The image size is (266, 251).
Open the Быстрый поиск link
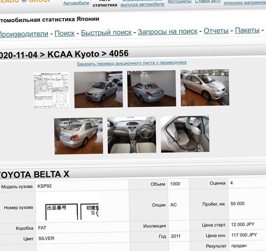coord(106,32)
